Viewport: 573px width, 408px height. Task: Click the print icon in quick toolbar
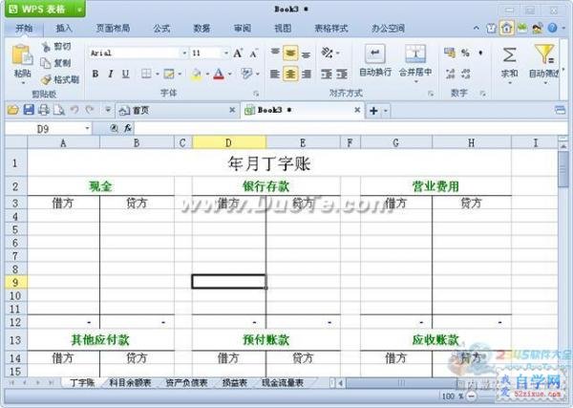44,110
